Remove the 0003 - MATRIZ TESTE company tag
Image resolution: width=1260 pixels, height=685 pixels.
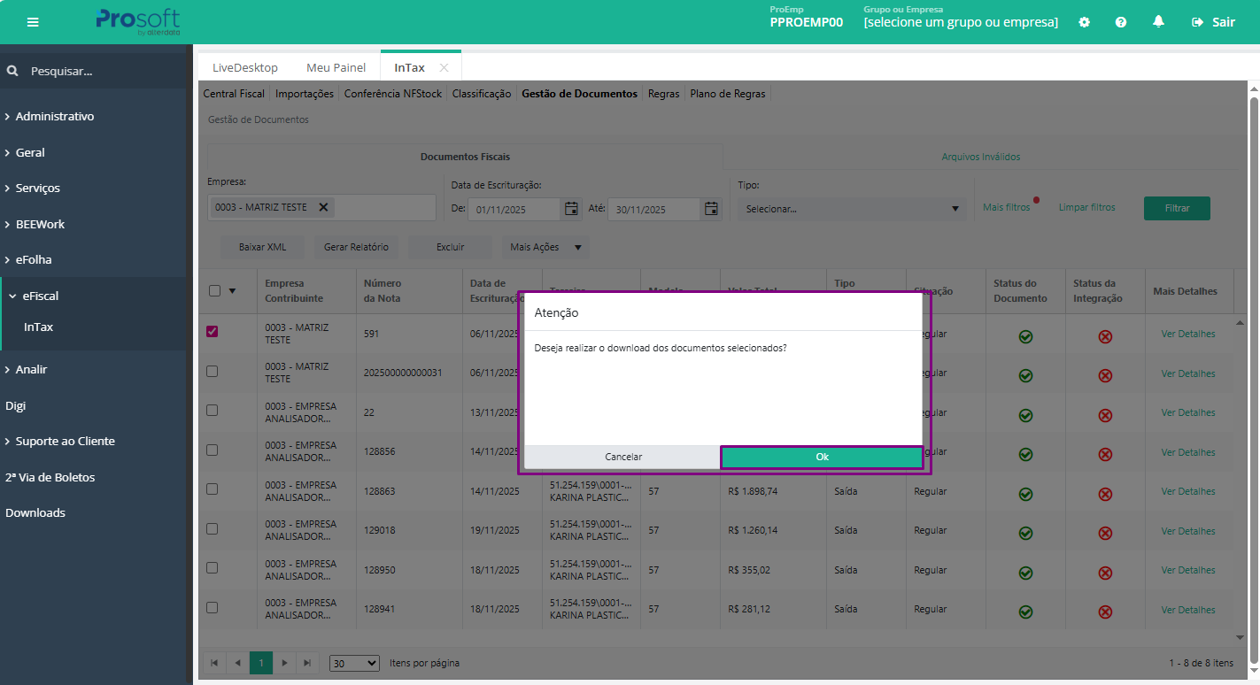(323, 207)
